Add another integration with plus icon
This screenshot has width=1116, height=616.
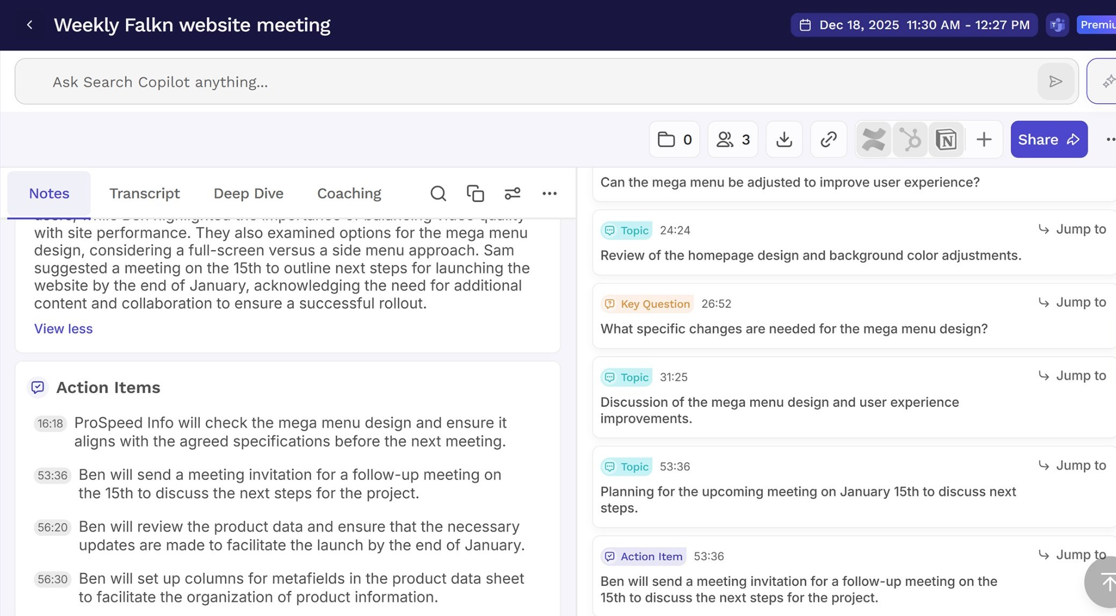click(984, 140)
